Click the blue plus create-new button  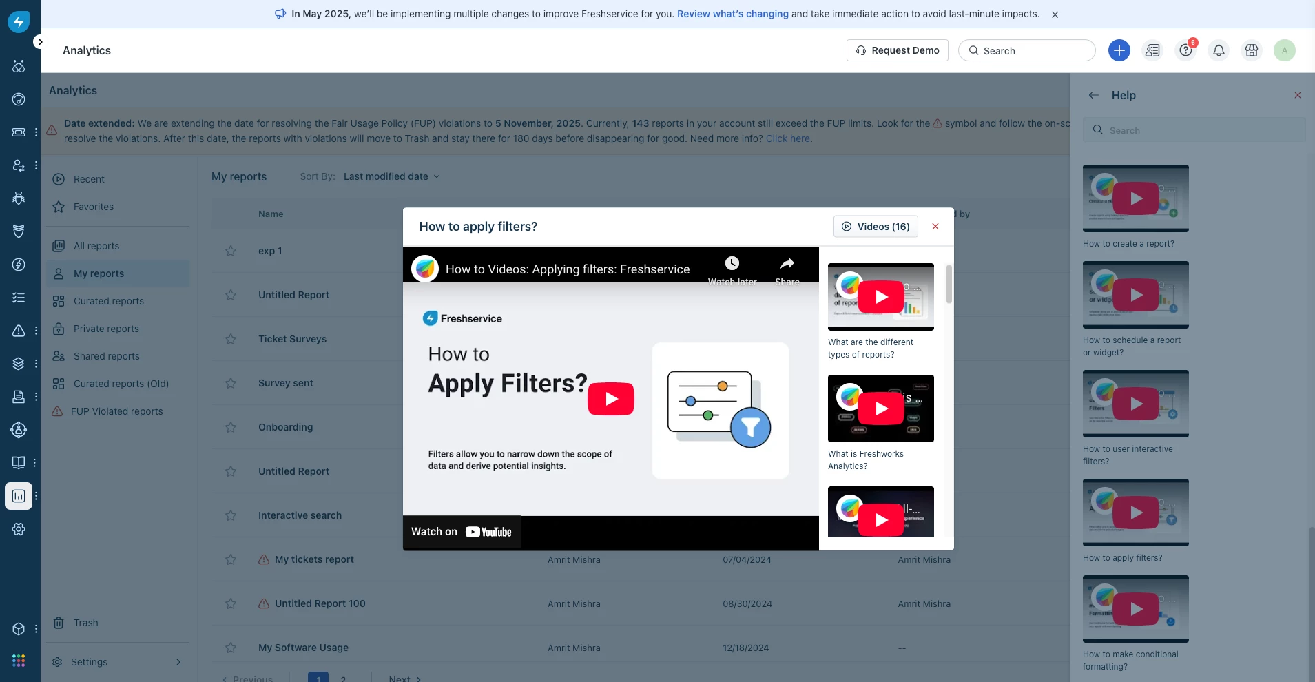[x=1119, y=50]
